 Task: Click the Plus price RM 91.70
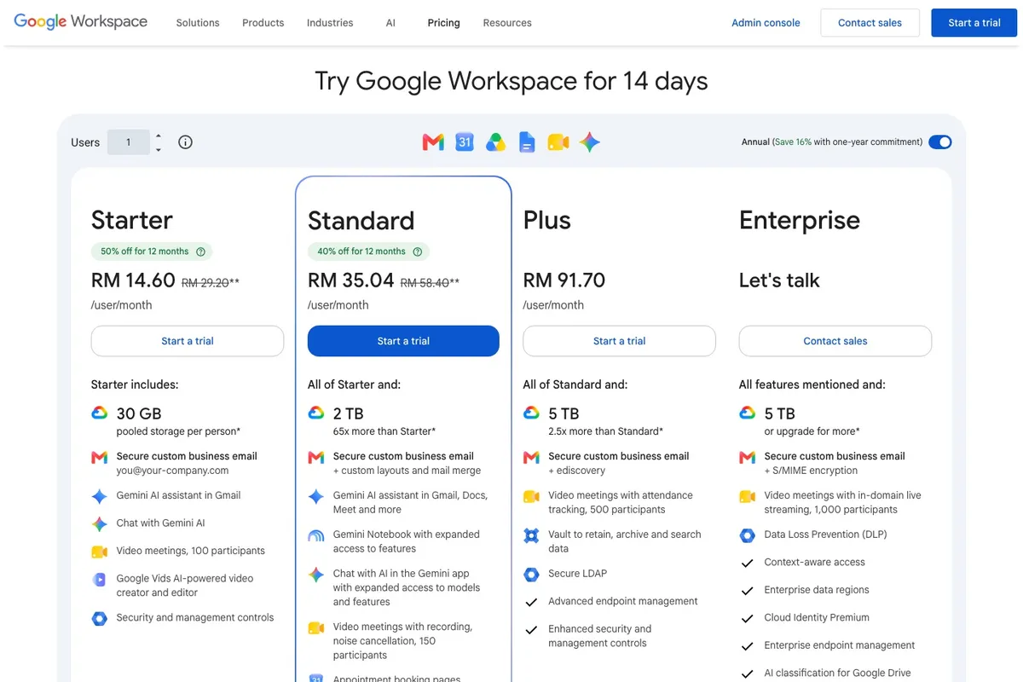point(564,280)
